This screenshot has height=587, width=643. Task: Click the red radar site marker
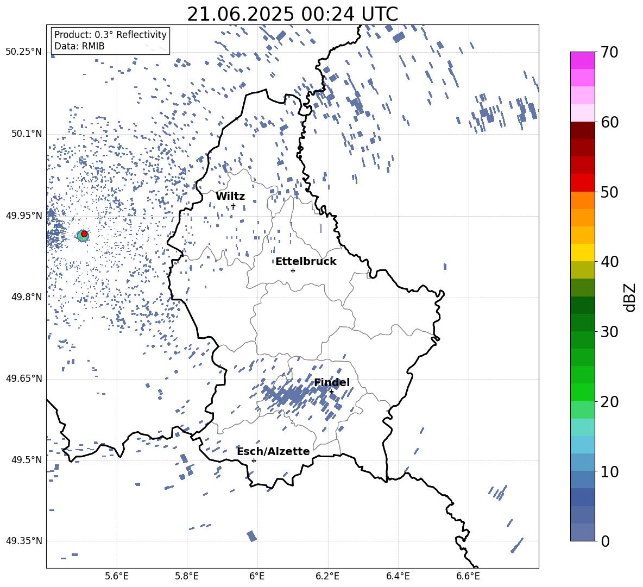coord(84,233)
